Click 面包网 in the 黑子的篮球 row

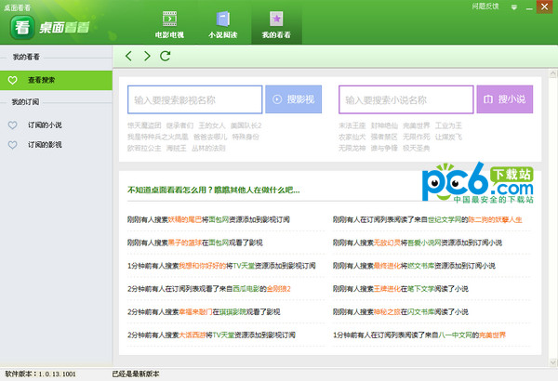click(x=219, y=243)
